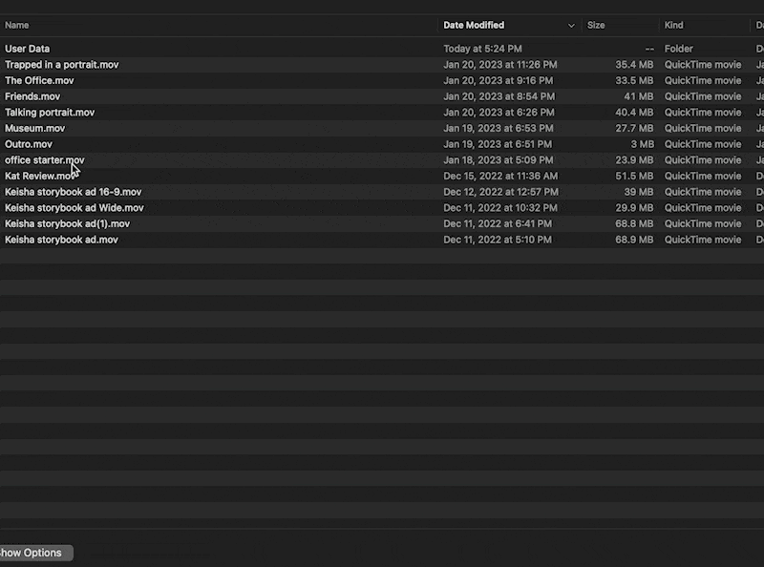764x567 pixels.
Task: Click QuickTime movie kind of Friends.mov row
Action: (x=703, y=96)
